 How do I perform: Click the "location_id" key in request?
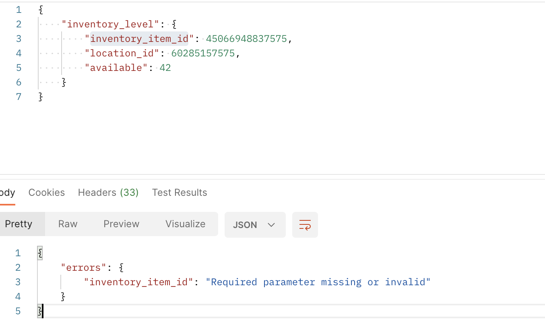(x=122, y=53)
